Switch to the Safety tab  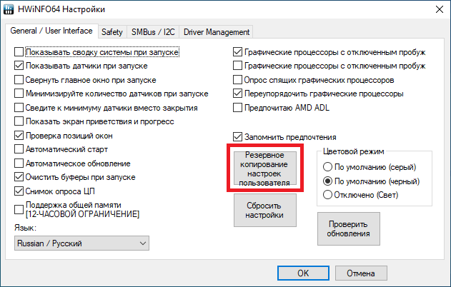pyautogui.click(x=111, y=32)
